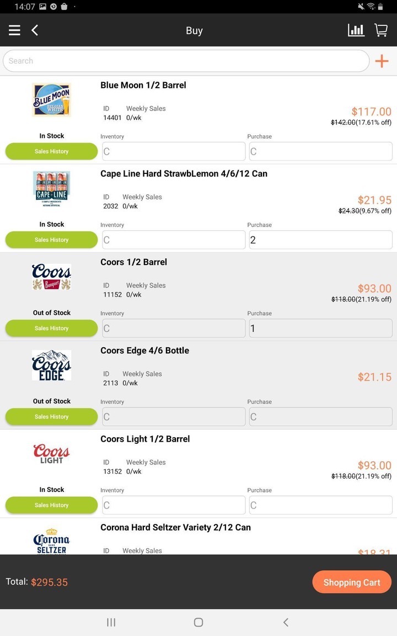Tap the orange plus add icon

coord(382,61)
